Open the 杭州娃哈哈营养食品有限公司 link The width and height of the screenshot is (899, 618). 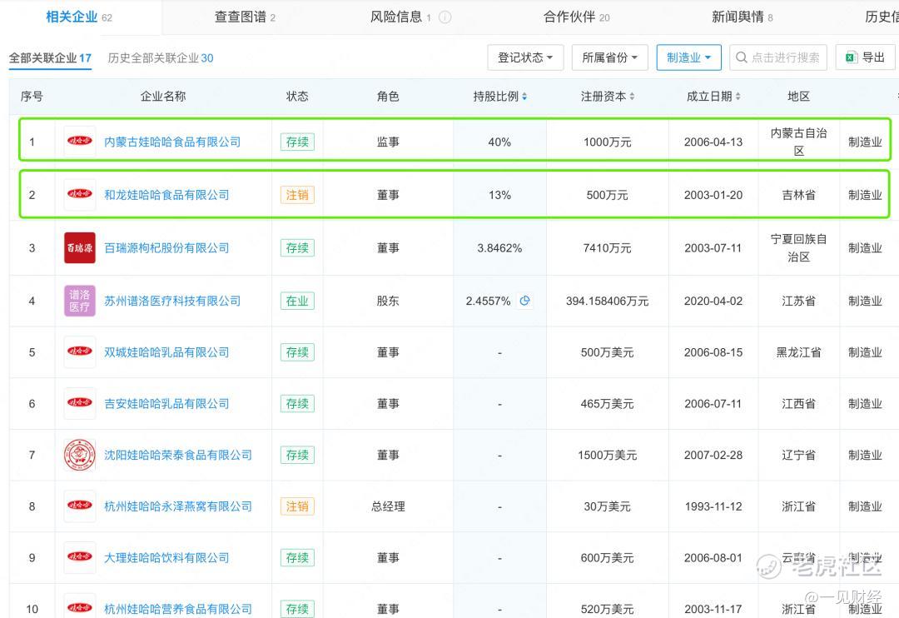tap(178, 609)
